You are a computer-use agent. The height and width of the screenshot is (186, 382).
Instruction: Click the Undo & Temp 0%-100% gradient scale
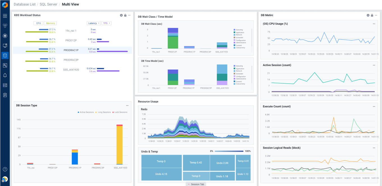(229, 151)
